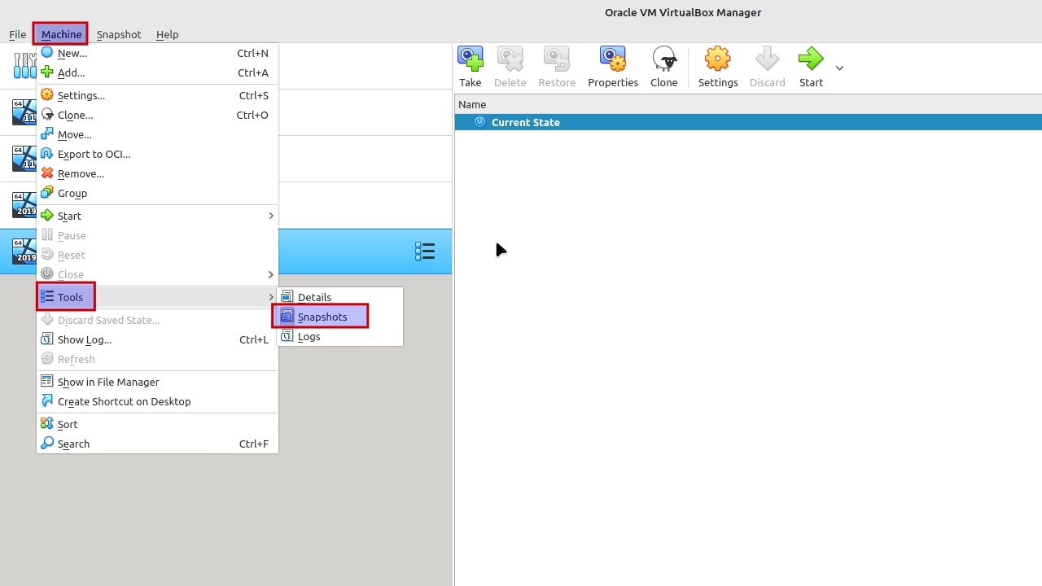Screen dimensions: 1042x586
Task: Expand the Close submenu arrow
Action: pyautogui.click(x=270, y=274)
